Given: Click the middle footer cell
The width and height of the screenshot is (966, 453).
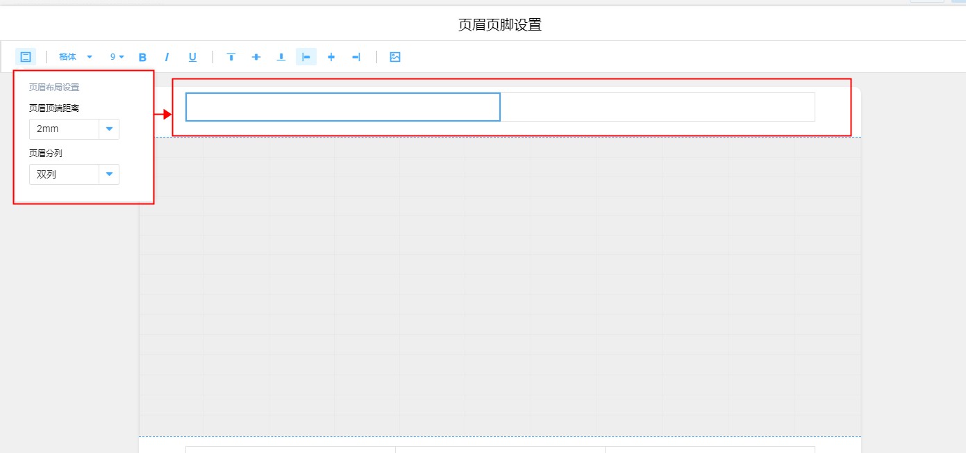Looking at the screenshot, I should coord(500,449).
